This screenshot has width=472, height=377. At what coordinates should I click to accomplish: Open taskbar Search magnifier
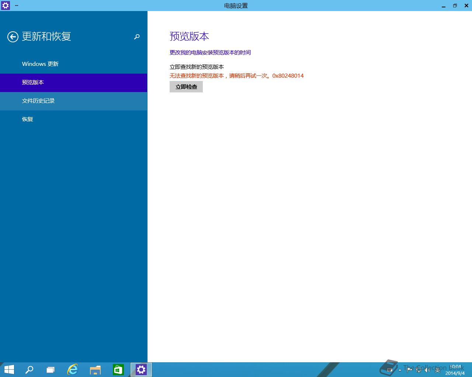(29, 370)
